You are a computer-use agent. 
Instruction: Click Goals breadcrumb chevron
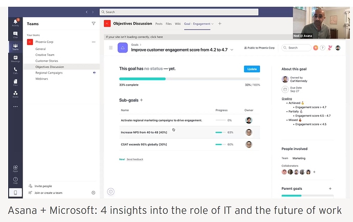pyautogui.click(x=141, y=45)
